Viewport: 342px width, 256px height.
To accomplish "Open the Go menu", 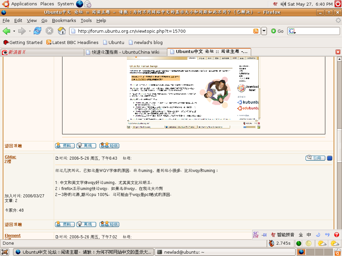I will 44,20.
